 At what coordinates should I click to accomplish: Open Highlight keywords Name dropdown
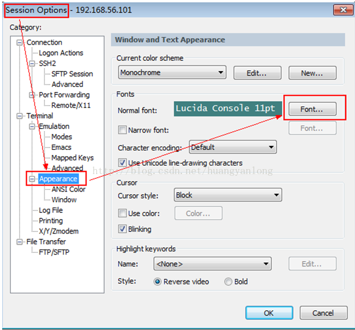coord(212,264)
